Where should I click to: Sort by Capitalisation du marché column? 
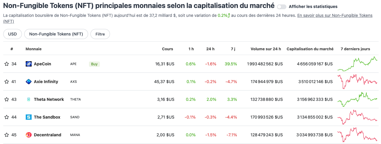pyautogui.click(x=310, y=49)
